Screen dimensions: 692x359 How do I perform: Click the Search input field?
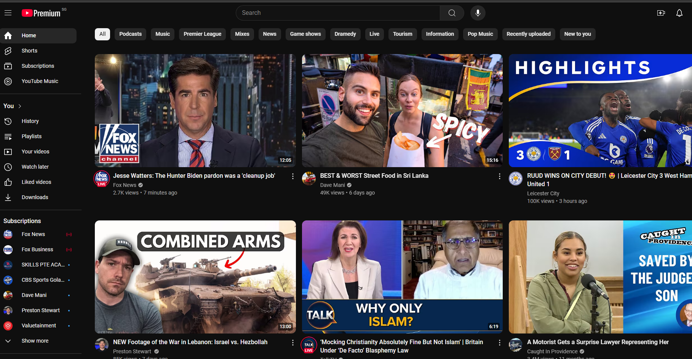click(x=338, y=13)
